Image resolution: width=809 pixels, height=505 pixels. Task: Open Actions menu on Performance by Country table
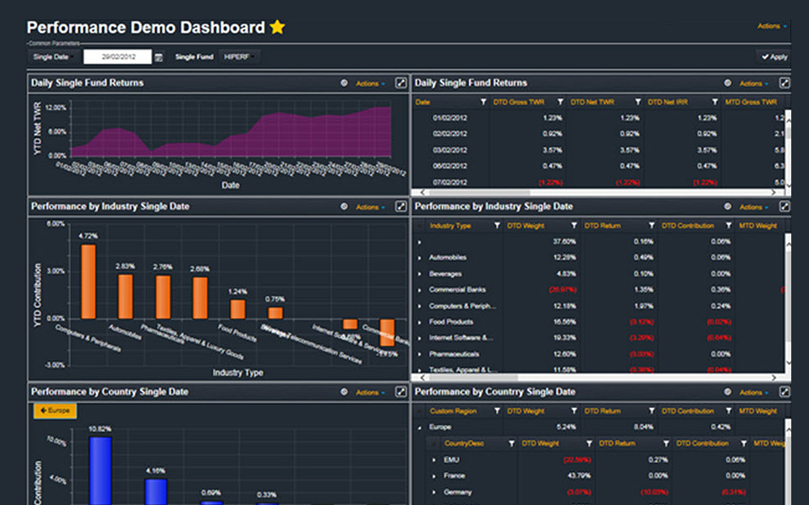[753, 392]
